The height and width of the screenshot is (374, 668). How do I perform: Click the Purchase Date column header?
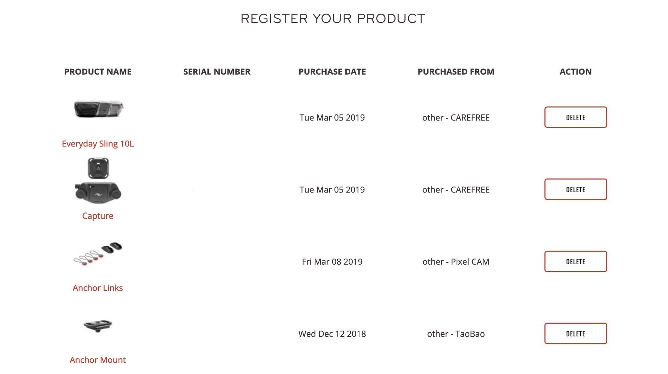click(x=332, y=72)
